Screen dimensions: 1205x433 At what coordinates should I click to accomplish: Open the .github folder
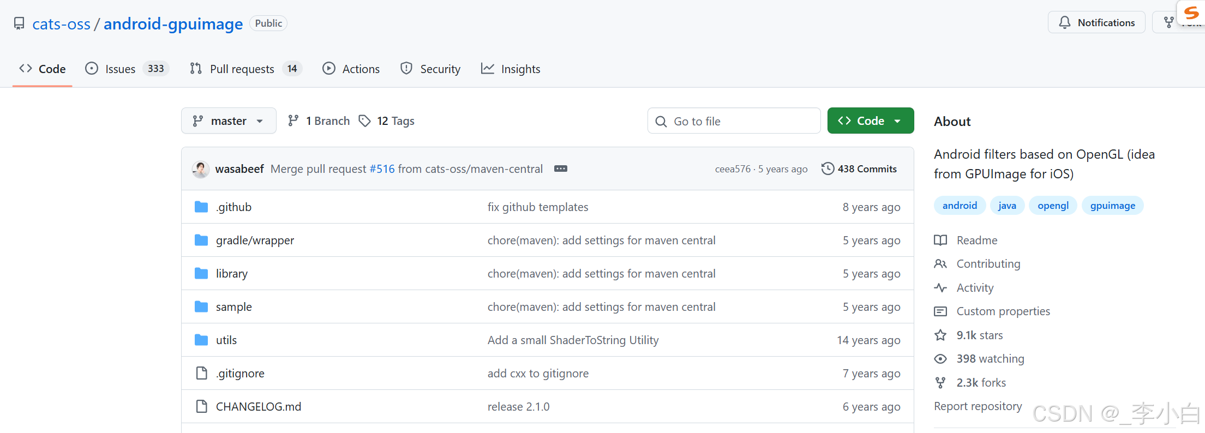click(x=233, y=207)
